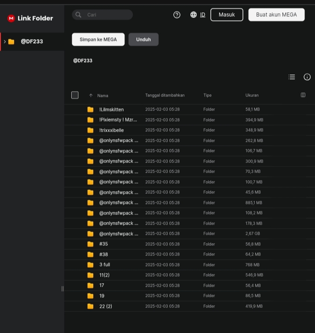Click the sidebar resize handle

pos(62,289)
